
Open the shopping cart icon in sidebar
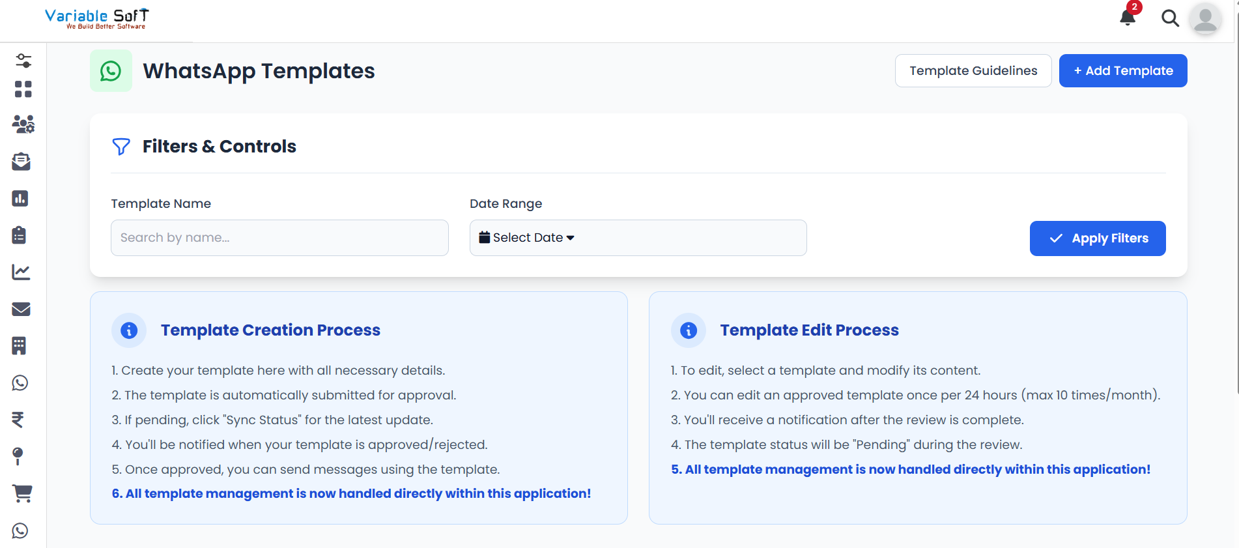click(x=22, y=493)
